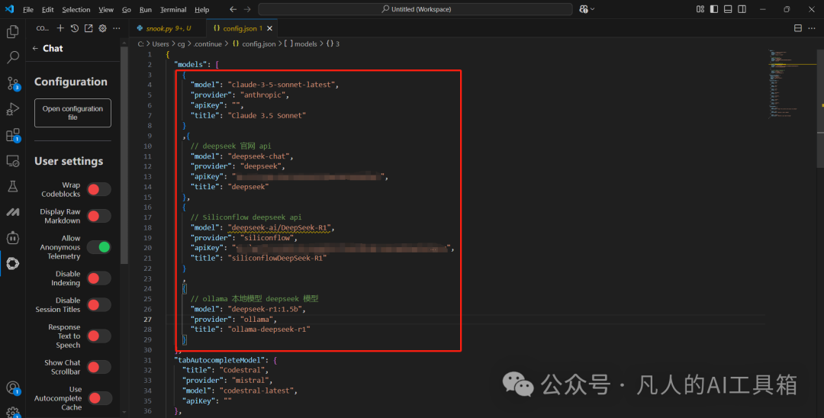The image size is (824, 418).
Task: Open the Extensions view
Action: [x=13, y=135]
